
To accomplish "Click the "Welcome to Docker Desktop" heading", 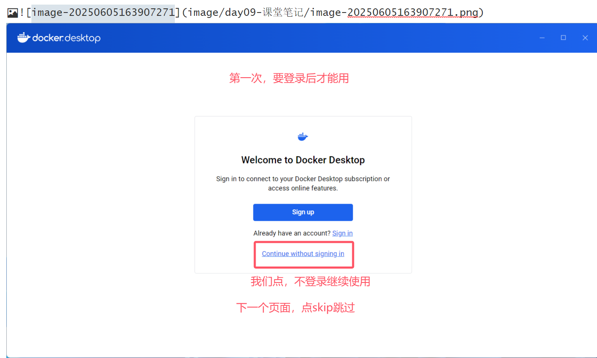I will tap(303, 160).
